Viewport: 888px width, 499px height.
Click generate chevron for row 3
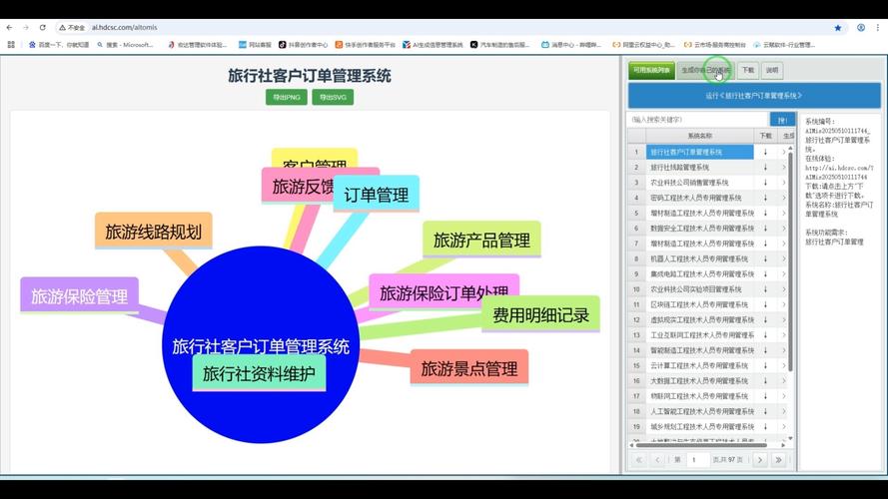[x=784, y=183]
